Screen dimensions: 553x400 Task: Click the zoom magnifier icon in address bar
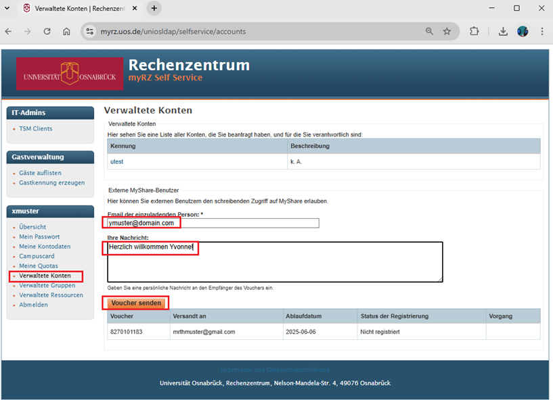click(x=429, y=31)
